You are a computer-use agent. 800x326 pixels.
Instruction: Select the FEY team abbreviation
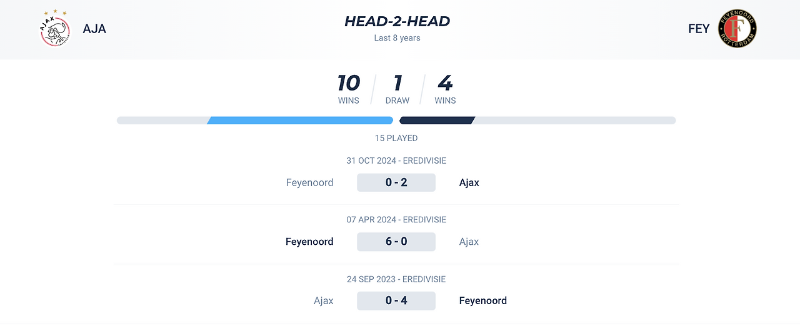pos(699,29)
